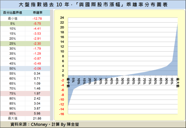186x128 pixels.
Task: Click the value -2.30
Action: tap(37, 44)
